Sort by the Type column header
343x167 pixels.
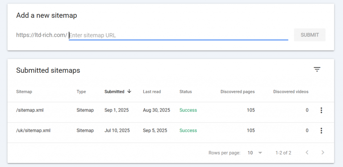click(81, 92)
